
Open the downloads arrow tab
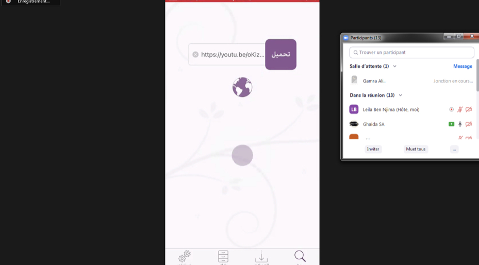(261, 256)
